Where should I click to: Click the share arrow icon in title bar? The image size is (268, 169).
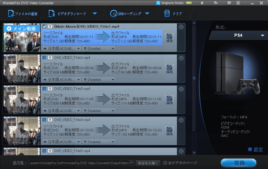[215, 3]
